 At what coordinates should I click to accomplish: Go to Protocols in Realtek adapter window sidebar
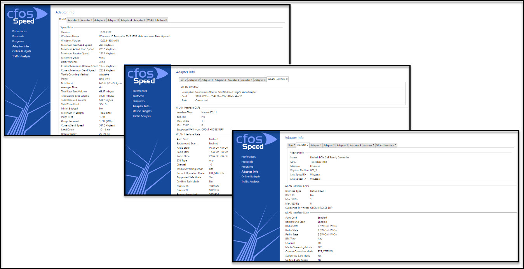[x=247, y=161]
